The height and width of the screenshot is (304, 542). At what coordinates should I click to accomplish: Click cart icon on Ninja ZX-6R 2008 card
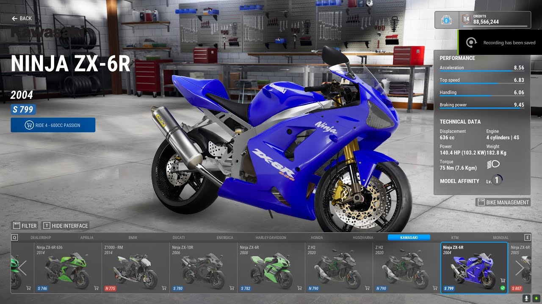(299, 288)
